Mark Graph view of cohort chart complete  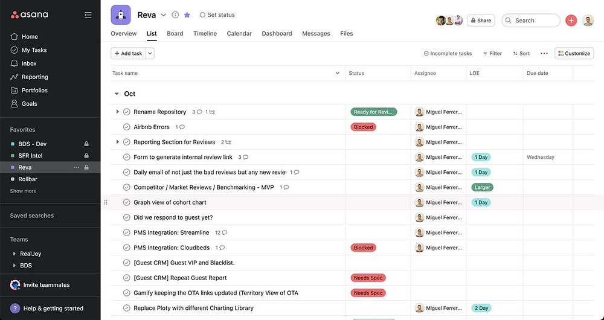(x=126, y=202)
